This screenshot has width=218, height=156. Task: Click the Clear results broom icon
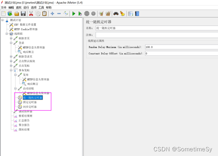101,14
